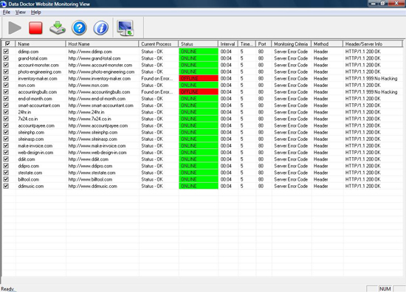Open help with the blue question mark icon
The image size is (406, 292).
click(79, 28)
